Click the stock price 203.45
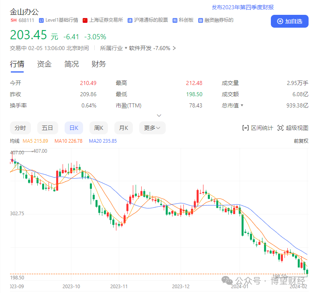The height and width of the screenshot is (293, 315). coord(28,35)
